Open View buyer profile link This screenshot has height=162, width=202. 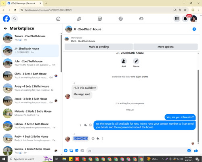(x=139, y=77)
